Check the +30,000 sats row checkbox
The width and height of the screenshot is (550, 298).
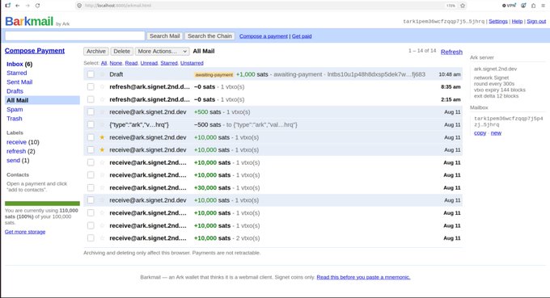[x=91, y=187]
